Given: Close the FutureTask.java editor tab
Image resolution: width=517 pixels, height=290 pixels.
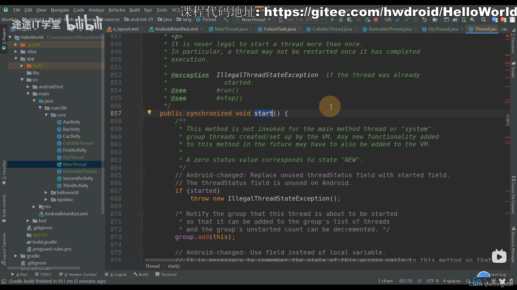Looking at the screenshot, I should 300,29.
